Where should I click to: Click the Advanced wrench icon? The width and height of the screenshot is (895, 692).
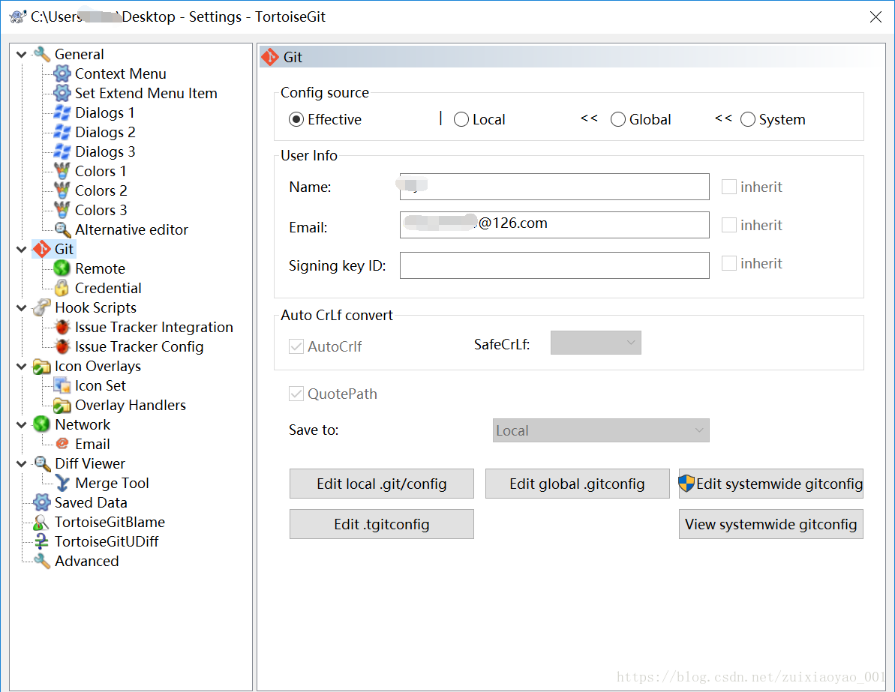click(42, 562)
